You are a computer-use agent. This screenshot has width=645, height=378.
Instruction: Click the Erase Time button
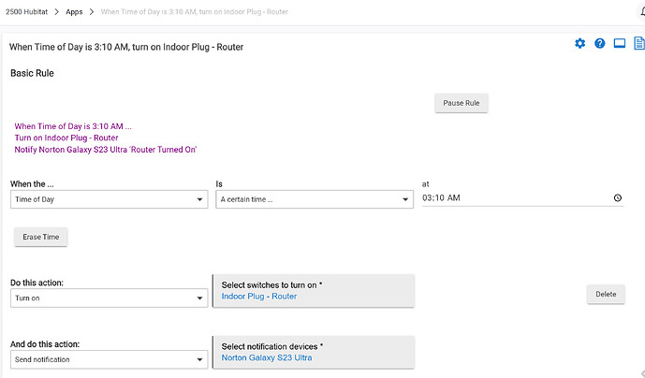pyautogui.click(x=41, y=237)
